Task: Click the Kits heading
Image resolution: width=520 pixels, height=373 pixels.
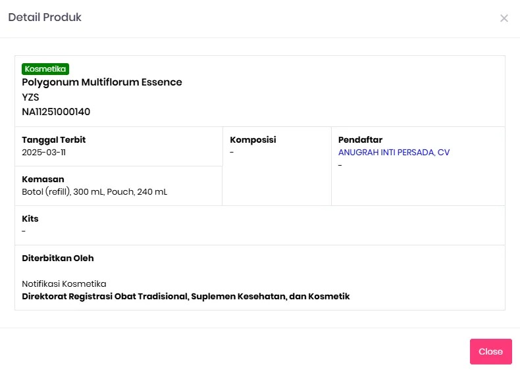Action: pyautogui.click(x=30, y=219)
